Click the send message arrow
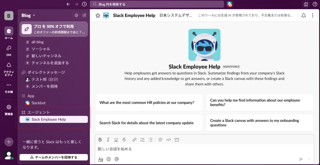 301,159
